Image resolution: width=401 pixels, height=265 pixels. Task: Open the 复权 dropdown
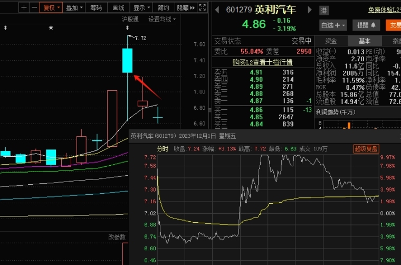51,7
